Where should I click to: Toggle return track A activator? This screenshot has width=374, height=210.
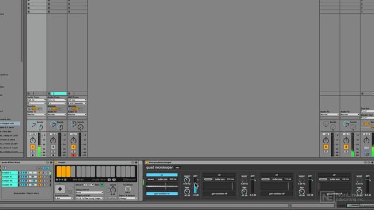(x=326, y=147)
